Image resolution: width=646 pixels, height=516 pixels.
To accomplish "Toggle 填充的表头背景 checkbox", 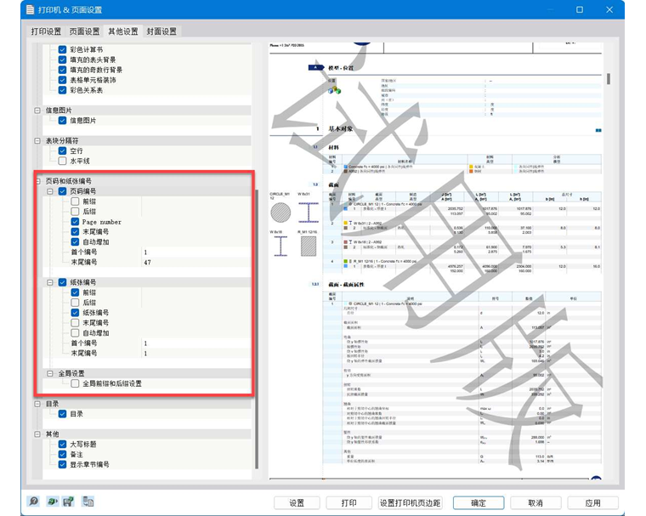I will coord(62,60).
